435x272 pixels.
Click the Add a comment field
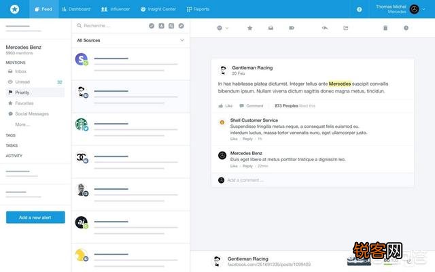[313, 180]
